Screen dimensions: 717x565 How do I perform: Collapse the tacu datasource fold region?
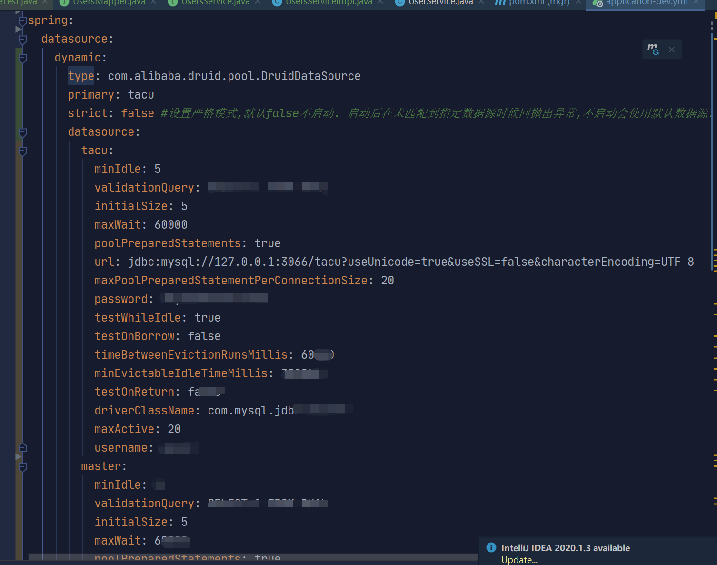(22, 151)
